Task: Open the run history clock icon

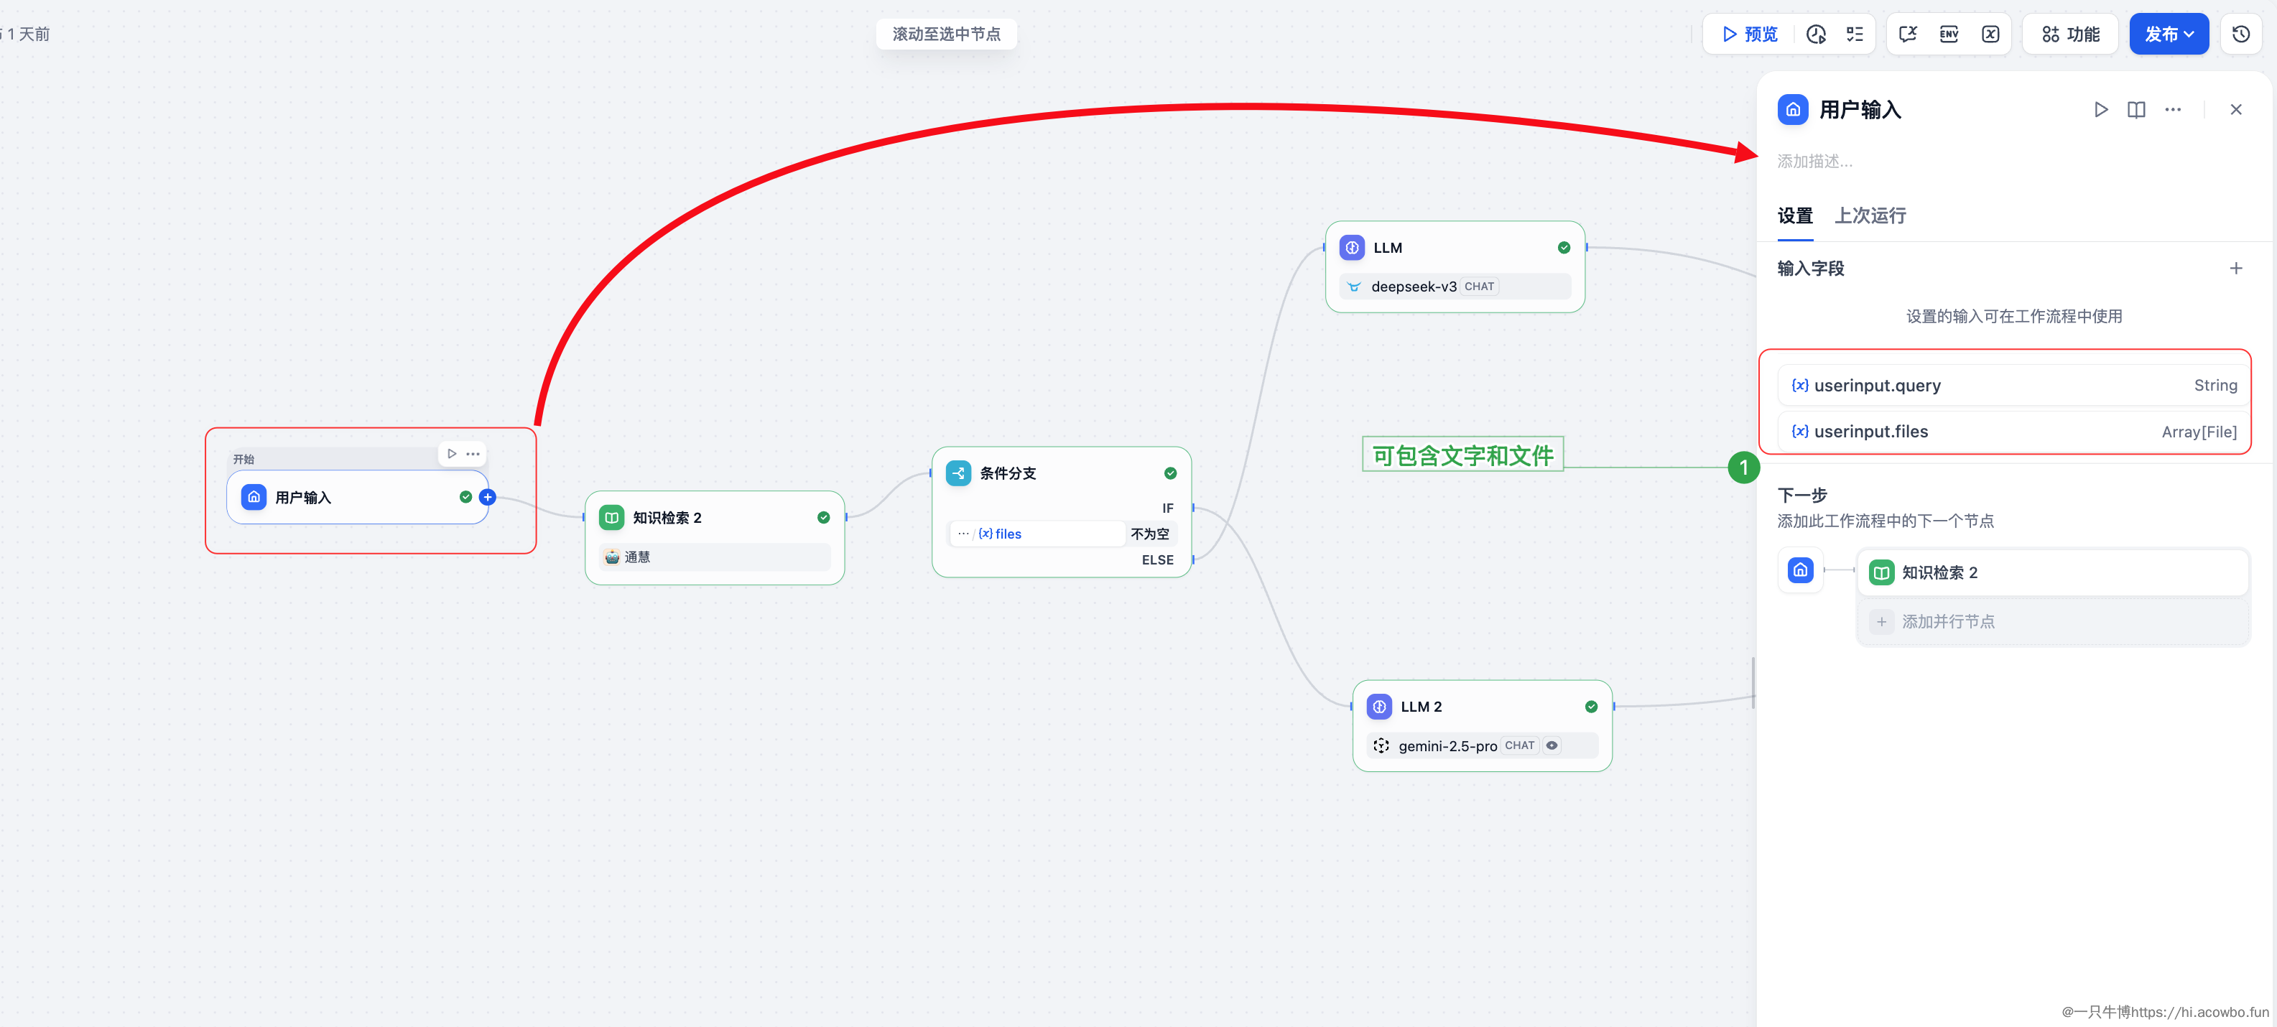Action: click(1816, 34)
